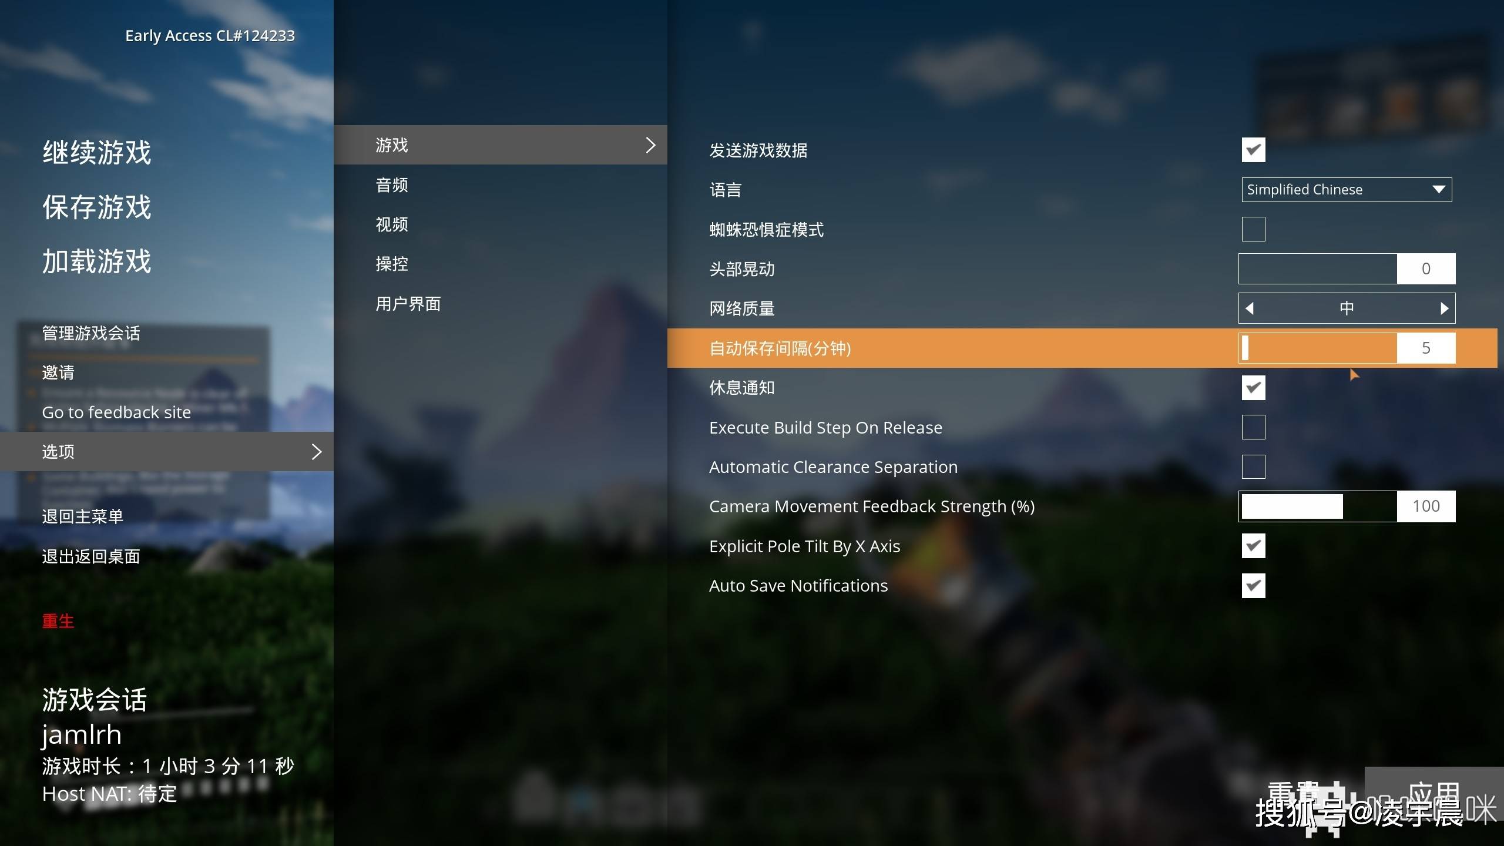The width and height of the screenshot is (1504, 846).
Task: Adjust the 自动保存间隔 slider
Action: tap(1248, 348)
